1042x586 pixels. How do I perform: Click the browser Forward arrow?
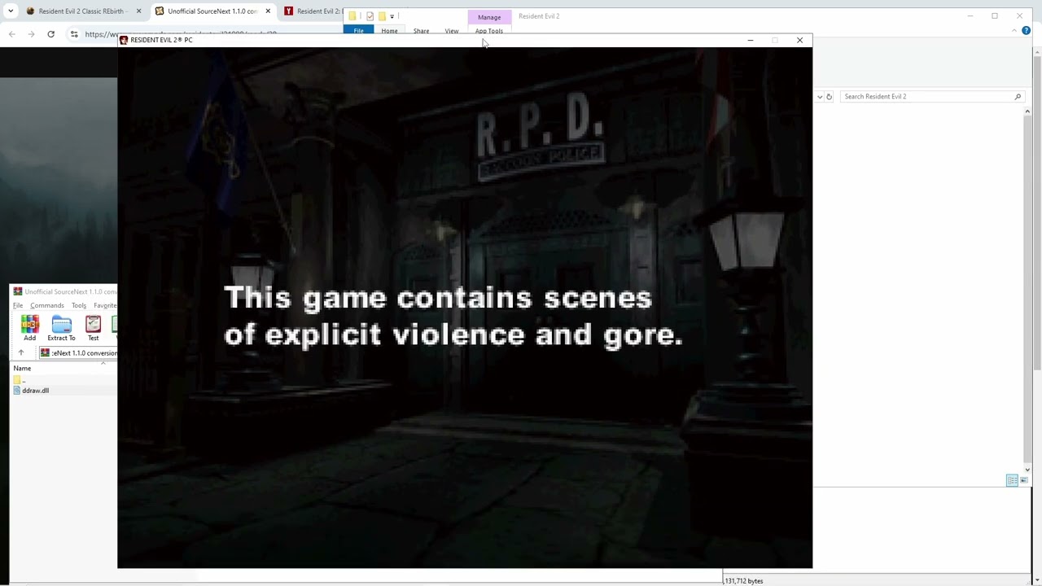[x=31, y=34]
